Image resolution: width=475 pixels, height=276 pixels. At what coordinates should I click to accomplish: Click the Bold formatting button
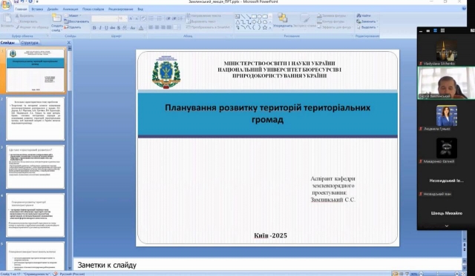point(94,28)
